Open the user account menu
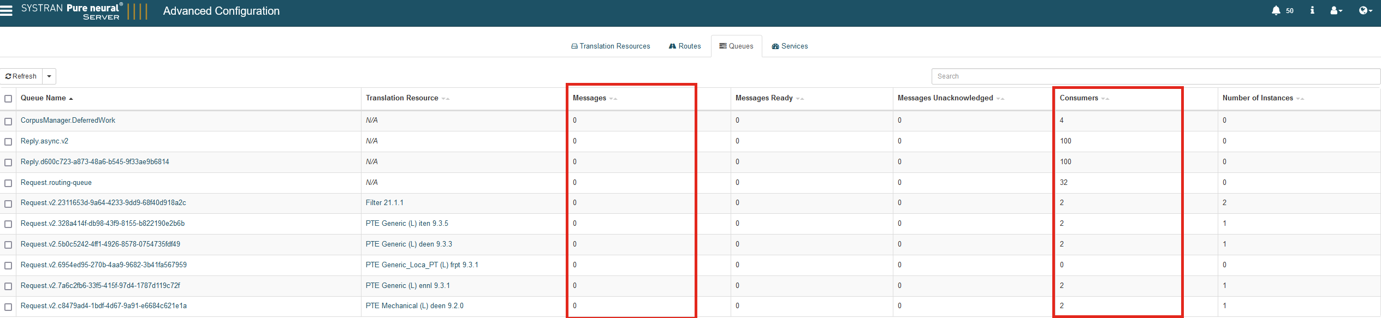This screenshot has height=318, width=1381. (x=1336, y=10)
